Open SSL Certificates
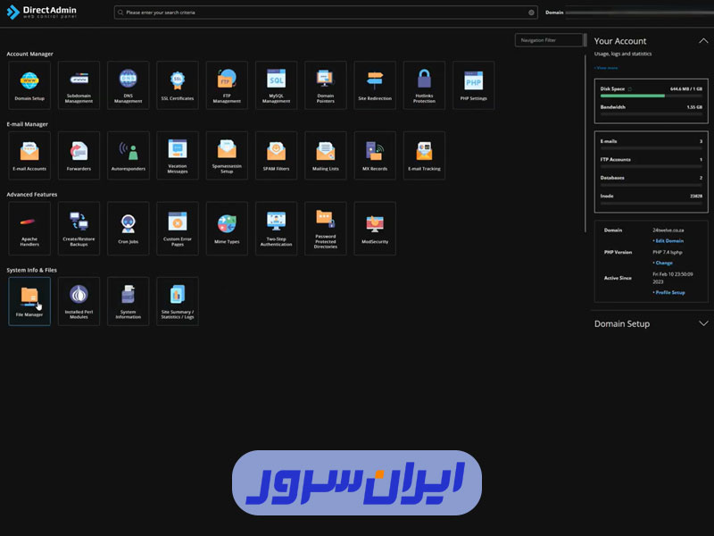The width and height of the screenshot is (714, 536). click(177, 84)
